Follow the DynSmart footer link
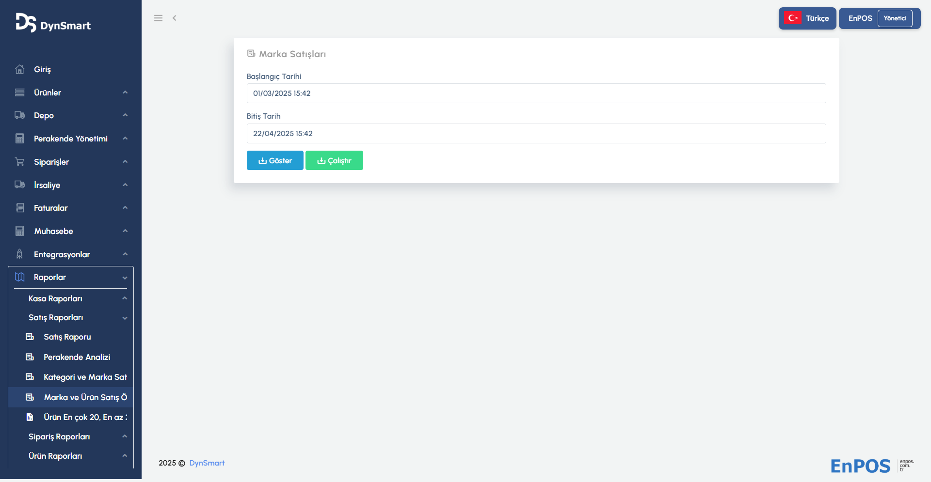The height and width of the screenshot is (482, 931). point(207,463)
